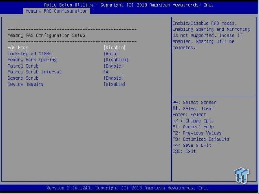Click ESC: Exit hint
259x194 pixels.
click(x=184, y=151)
